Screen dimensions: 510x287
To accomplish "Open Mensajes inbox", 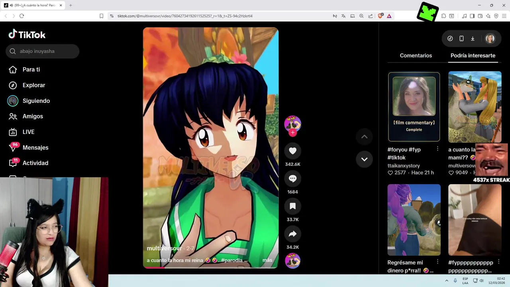I will click(x=29, y=147).
